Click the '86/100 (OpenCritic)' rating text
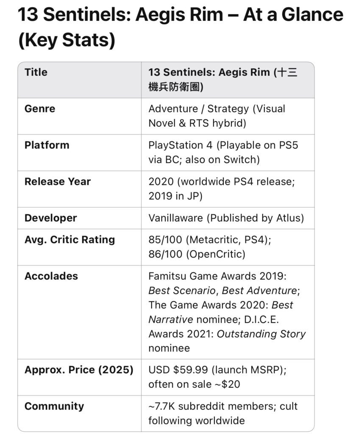 197,254
